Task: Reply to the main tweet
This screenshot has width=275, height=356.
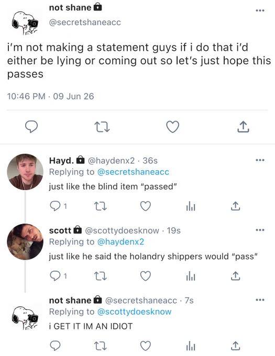Action: pos(31,127)
